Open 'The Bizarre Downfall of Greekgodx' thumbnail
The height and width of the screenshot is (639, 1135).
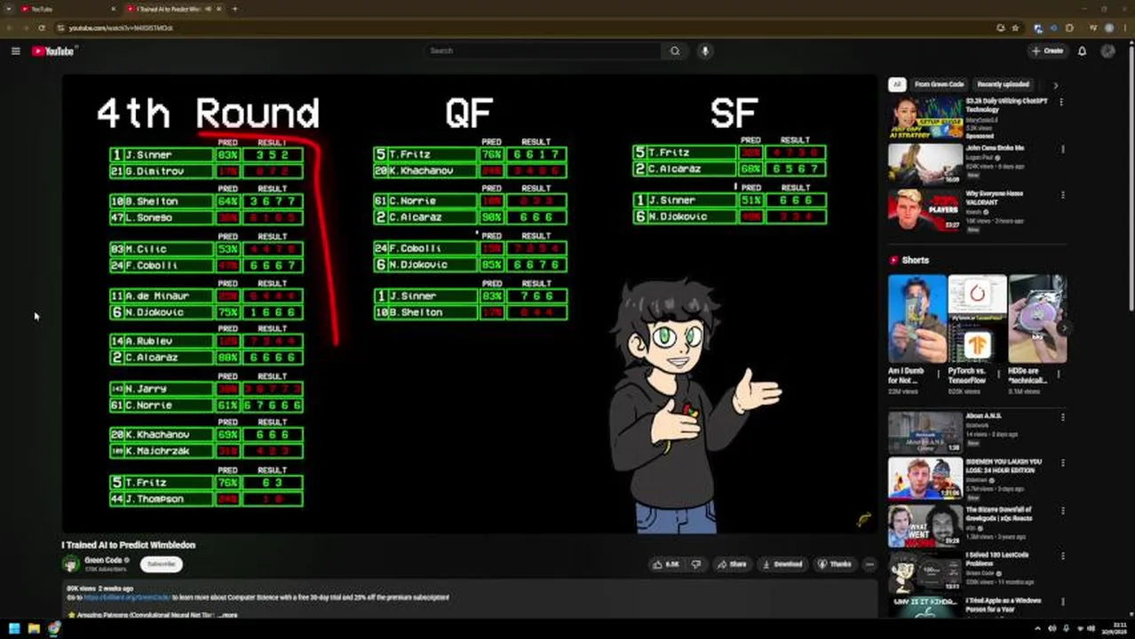pyautogui.click(x=925, y=526)
